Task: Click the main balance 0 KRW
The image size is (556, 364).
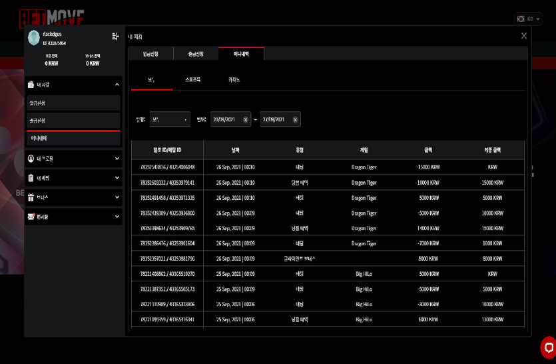Action: coord(51,63)
